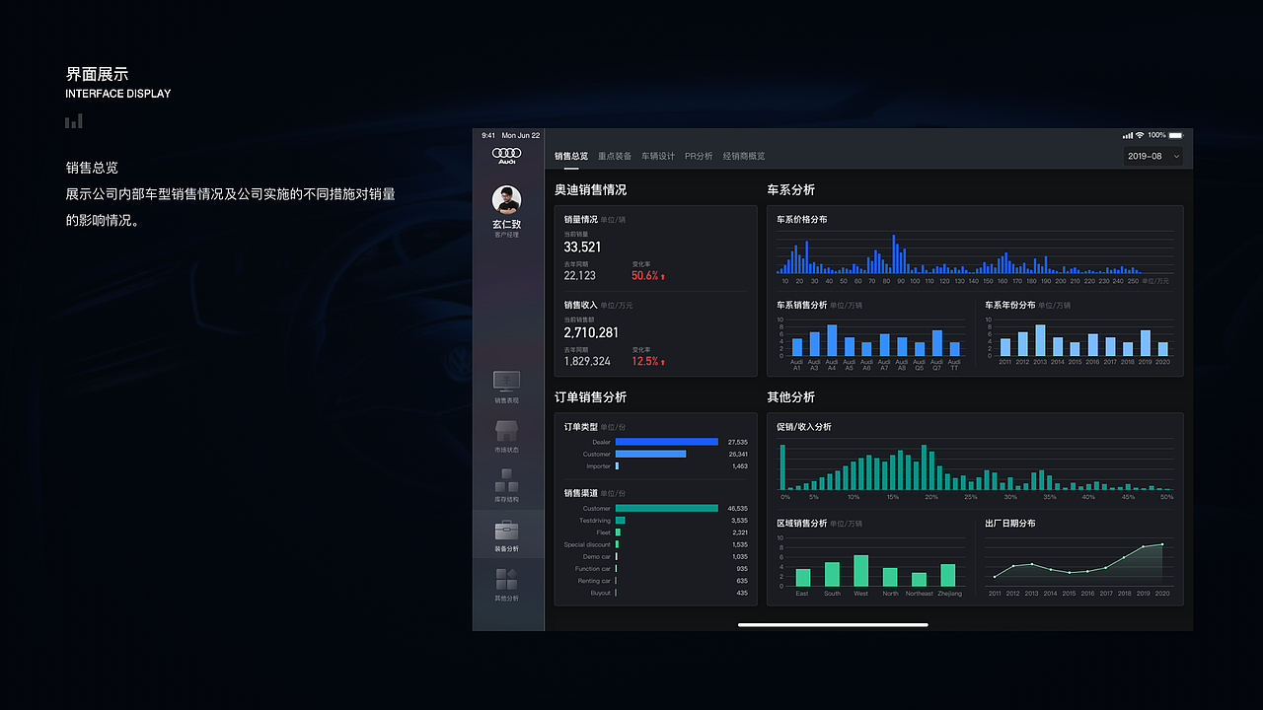Click the 50.6% change rate
Image resolution: width=1263 pixels, height=710 pixels.
[x=645, y=276]
